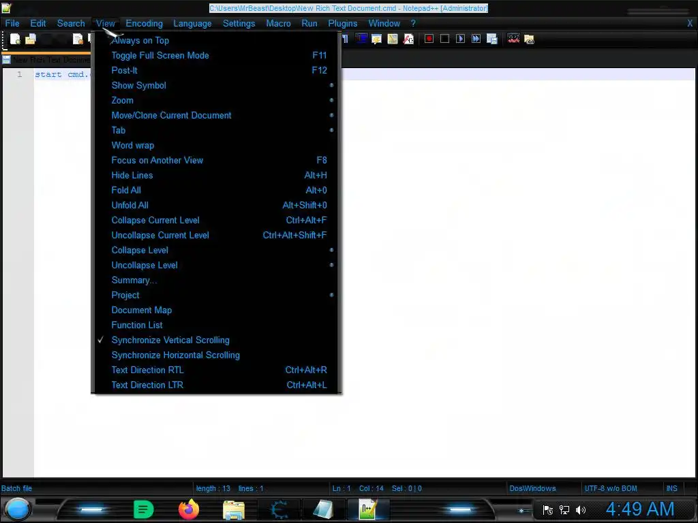The height and width of the screenshot is (523, 698).
Task: Uncheck Synchronize Vertical Scrolling
Action: tap(216, 340)
